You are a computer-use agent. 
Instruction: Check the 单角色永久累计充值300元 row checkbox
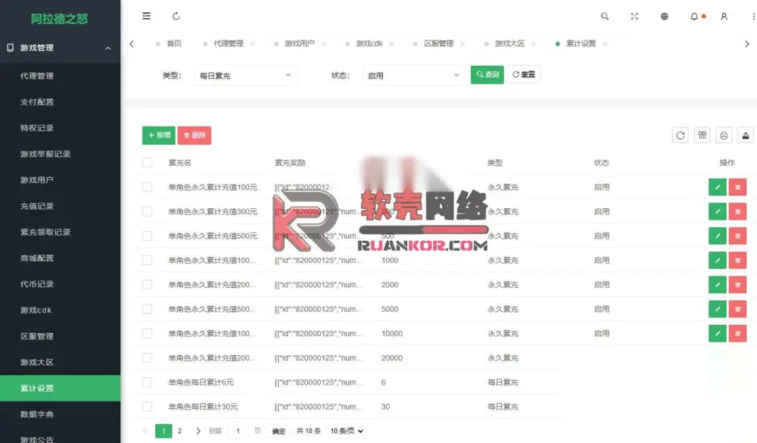click(148, 211)
